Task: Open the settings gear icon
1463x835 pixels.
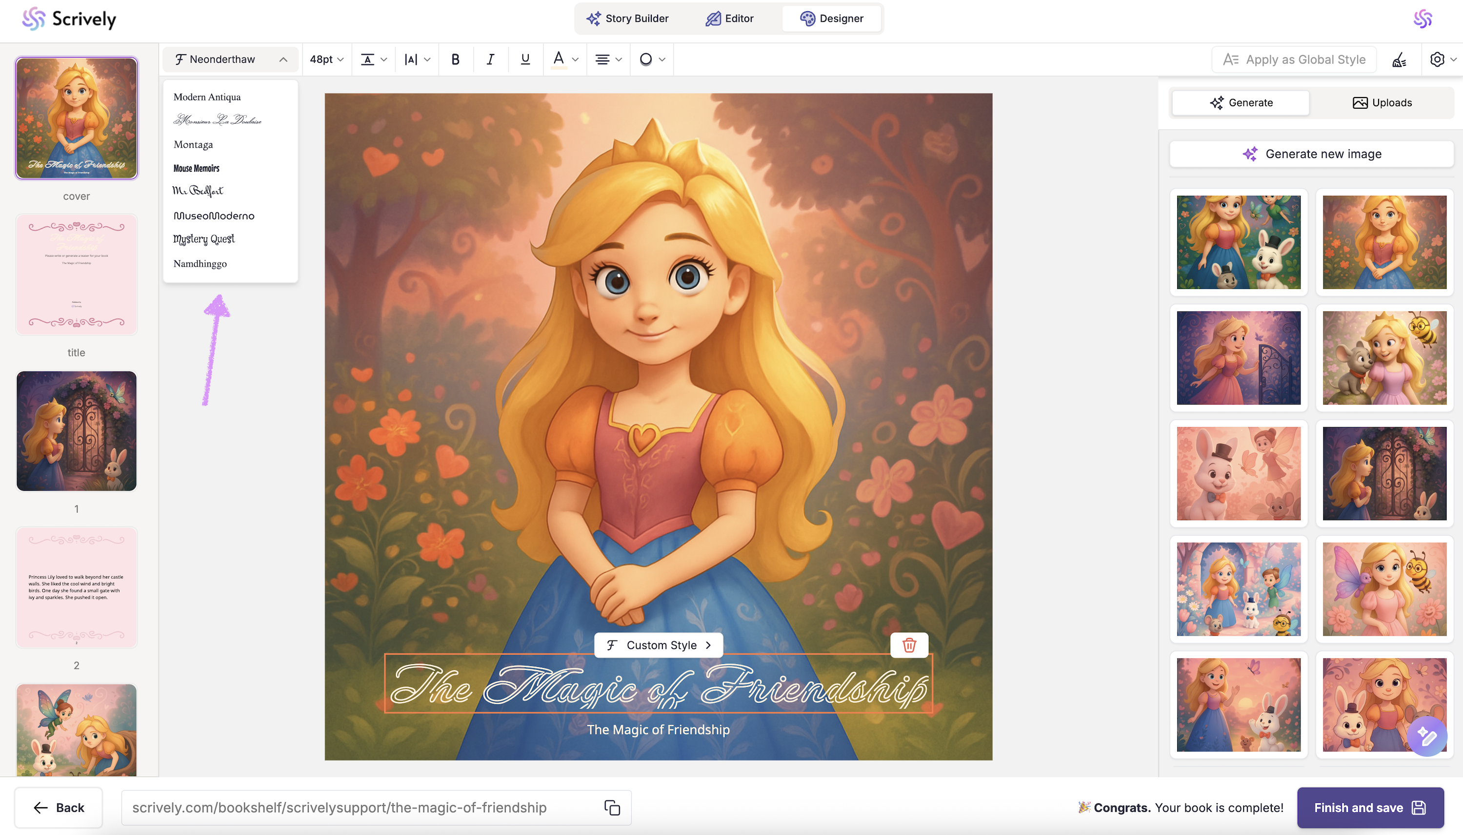Action: 1437,59
